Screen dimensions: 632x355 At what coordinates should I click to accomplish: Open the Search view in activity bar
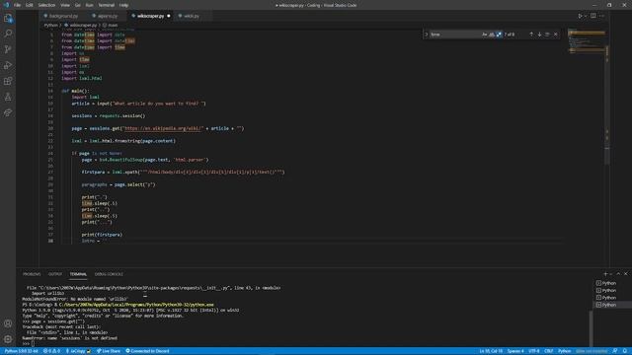[8, 34]
